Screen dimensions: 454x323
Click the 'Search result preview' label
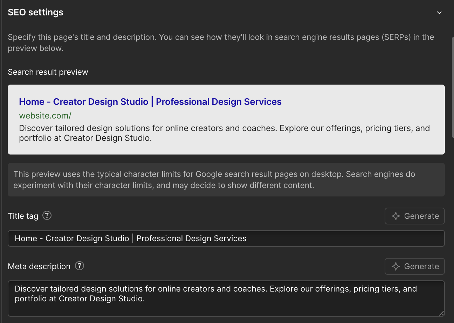point(48,72)
